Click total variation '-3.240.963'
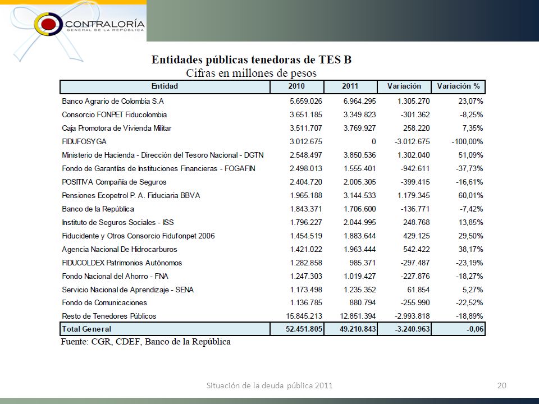The image size is (539, 404). click(x=412, y=329)
